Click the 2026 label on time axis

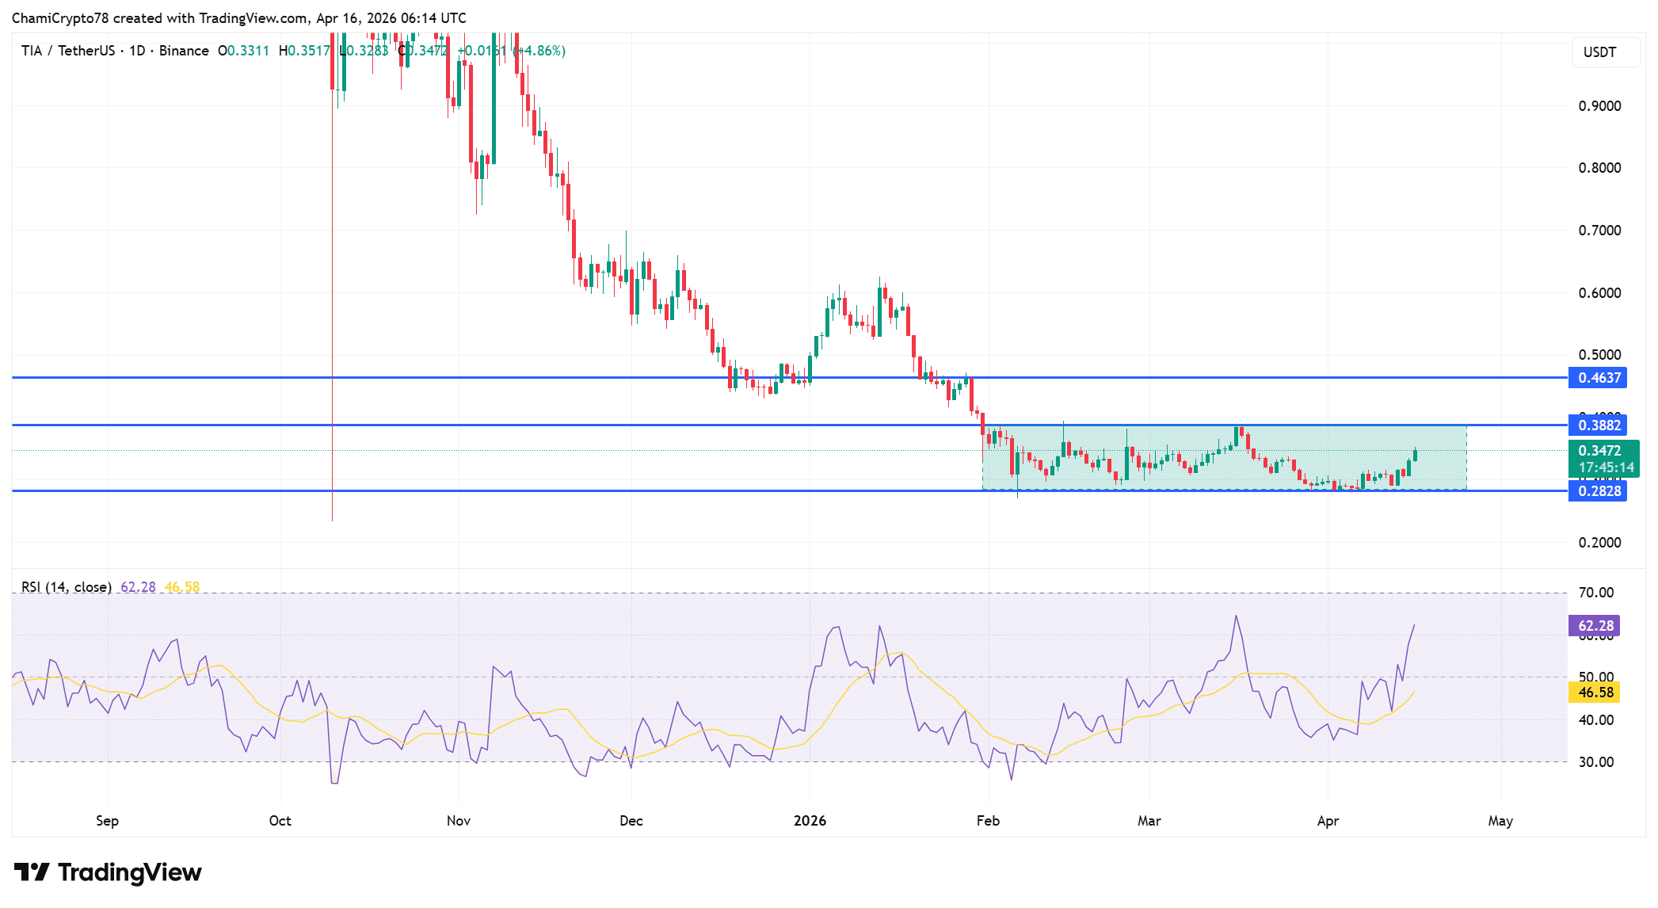point(810,821)
